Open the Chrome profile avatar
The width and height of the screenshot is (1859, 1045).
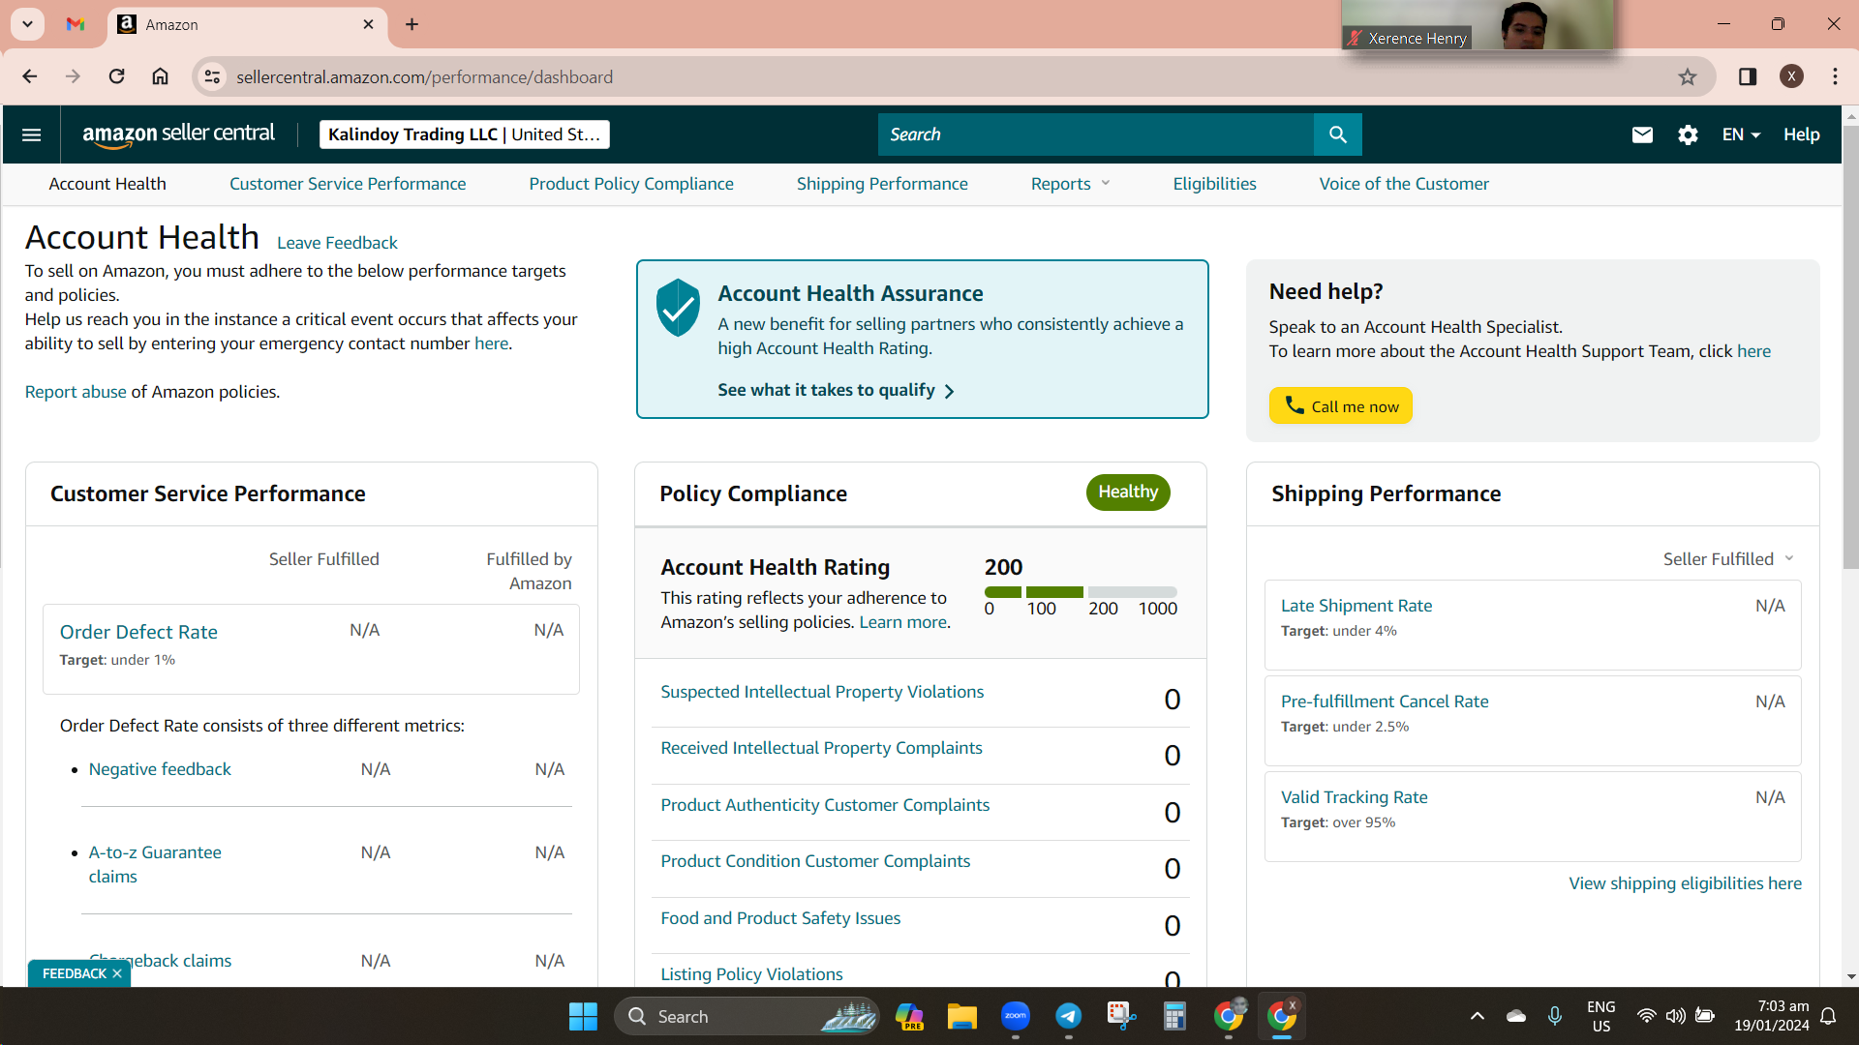[x=1791, y=77]
